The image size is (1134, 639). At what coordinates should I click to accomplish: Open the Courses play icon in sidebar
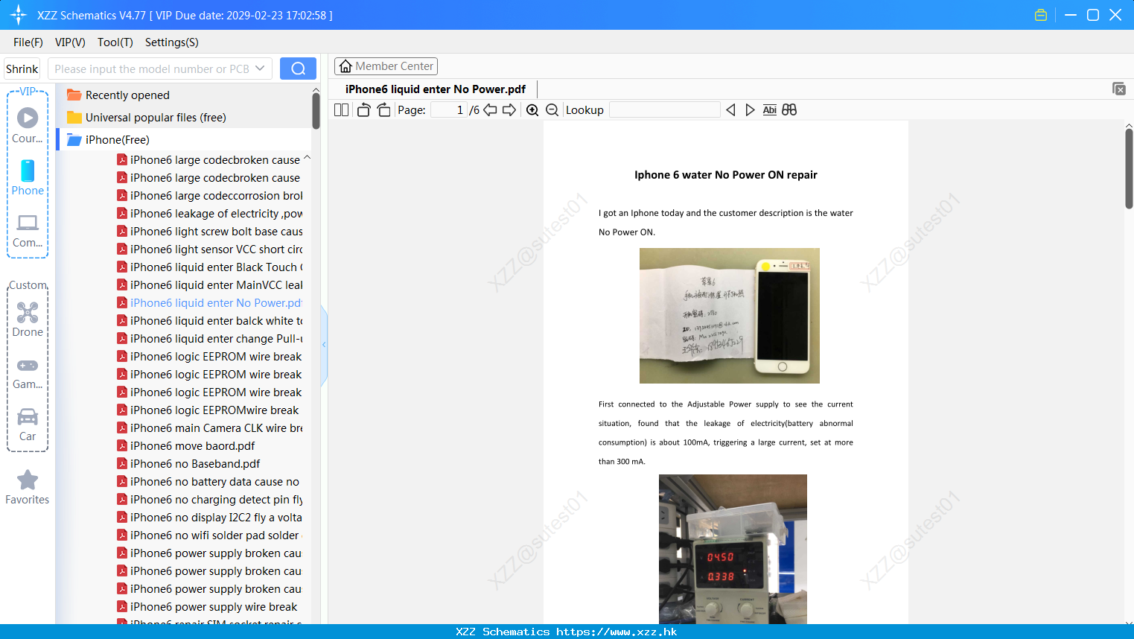coord(28,118)
